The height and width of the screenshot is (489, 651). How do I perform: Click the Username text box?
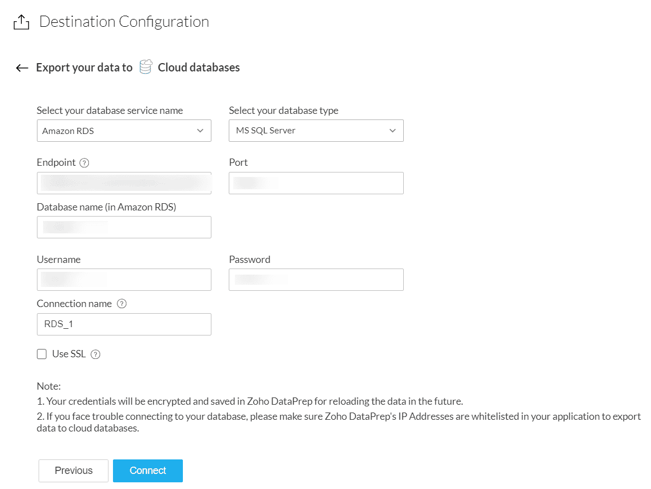(x=124, y=280)
